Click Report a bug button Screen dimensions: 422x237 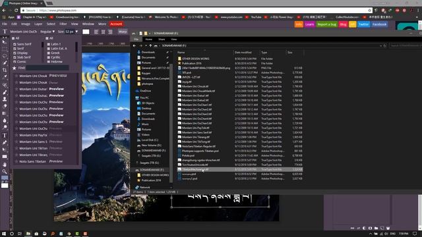click(x=327, y=24)
